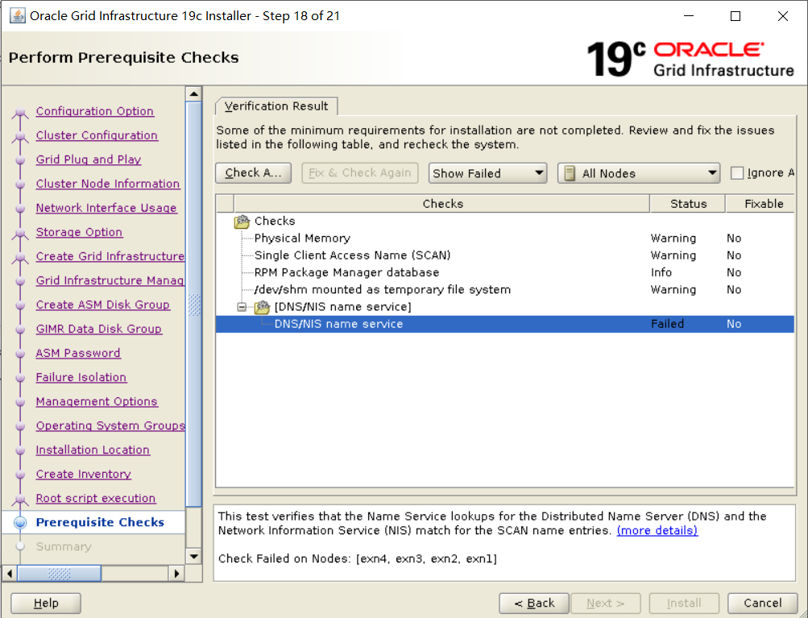Open Grid Plug and Play step
The image size is (808, 618).
89,160
